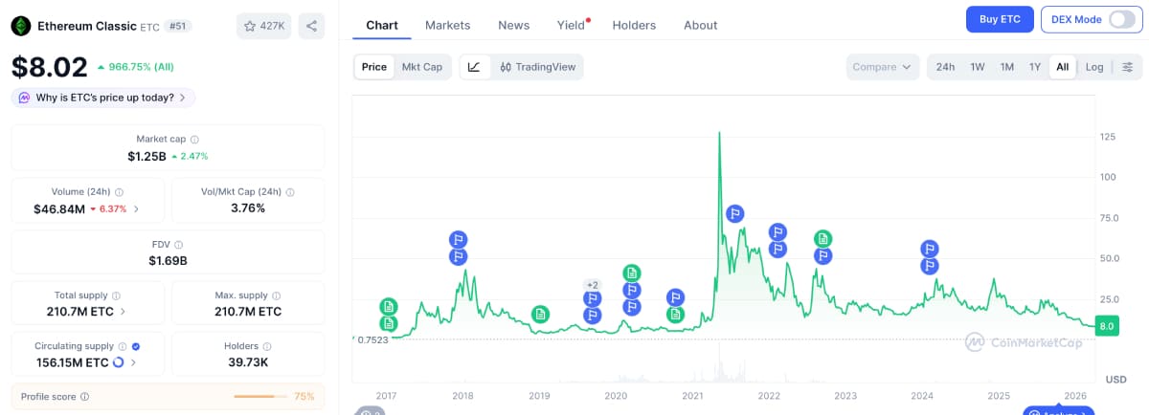Click the Buy ETC button

997,19
